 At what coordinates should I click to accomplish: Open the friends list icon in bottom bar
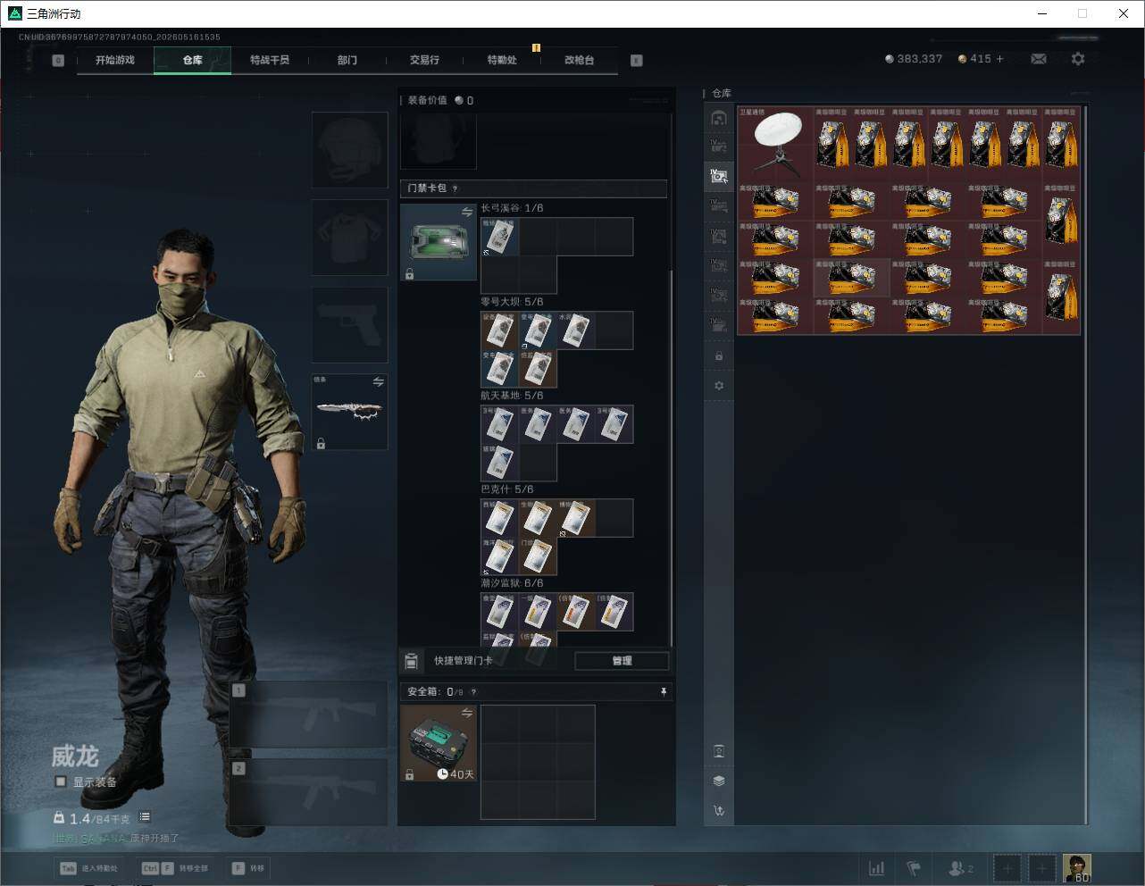click(960, 868)
